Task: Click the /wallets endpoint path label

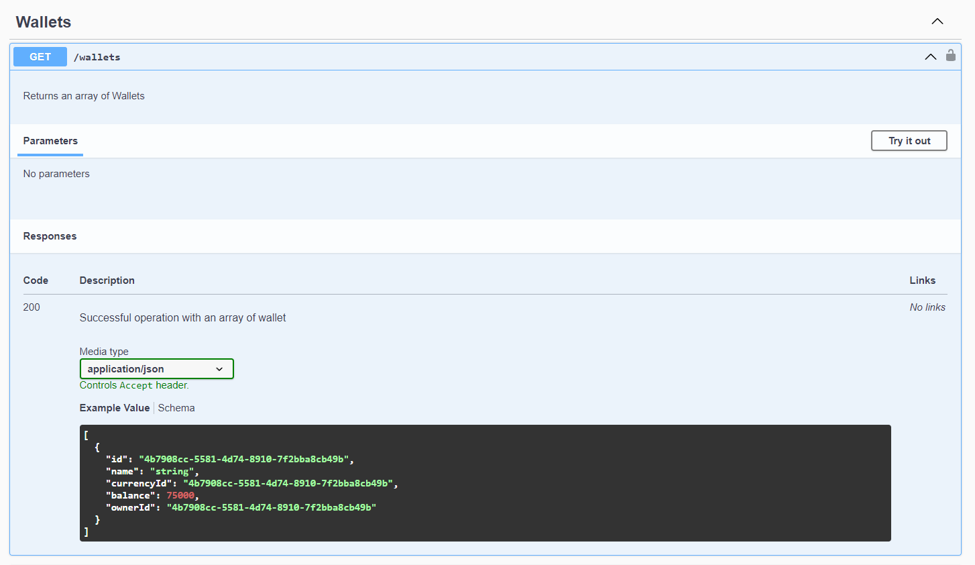Action: (x=97, y=57)
